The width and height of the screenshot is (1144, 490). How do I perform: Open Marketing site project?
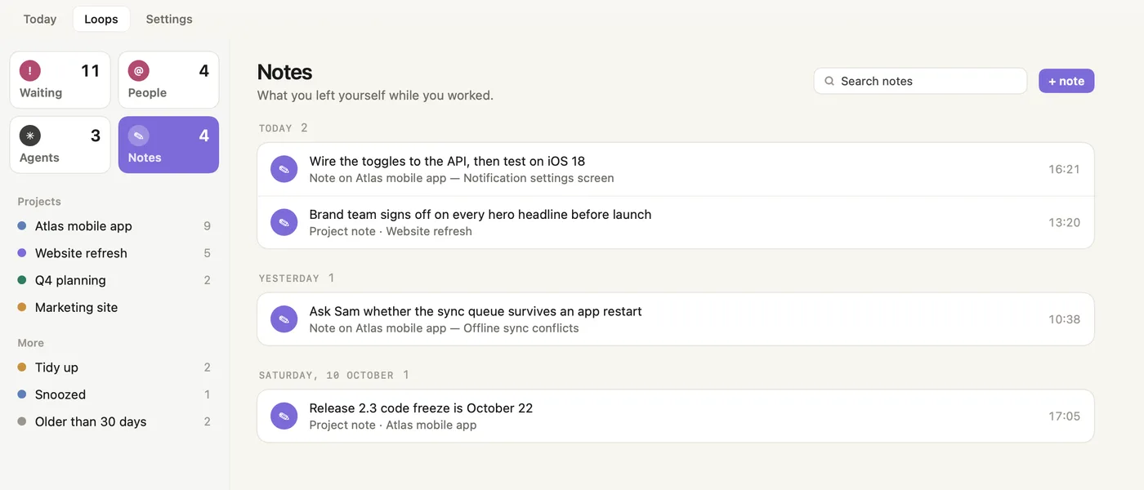point(114,307)
